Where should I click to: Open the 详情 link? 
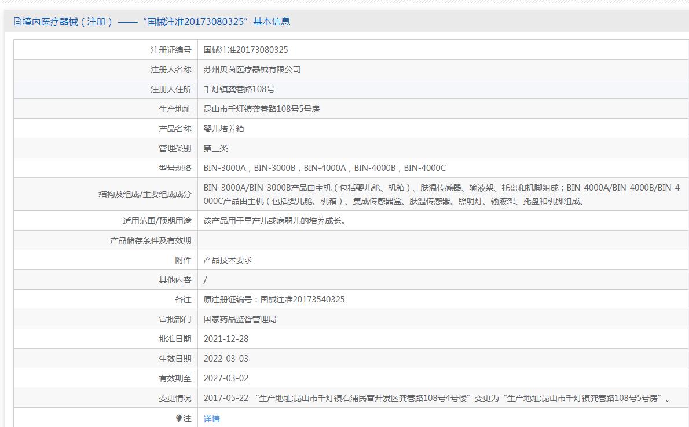[x=211, y=419]
